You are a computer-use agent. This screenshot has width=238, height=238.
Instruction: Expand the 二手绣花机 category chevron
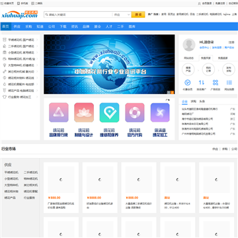[37, 46]
